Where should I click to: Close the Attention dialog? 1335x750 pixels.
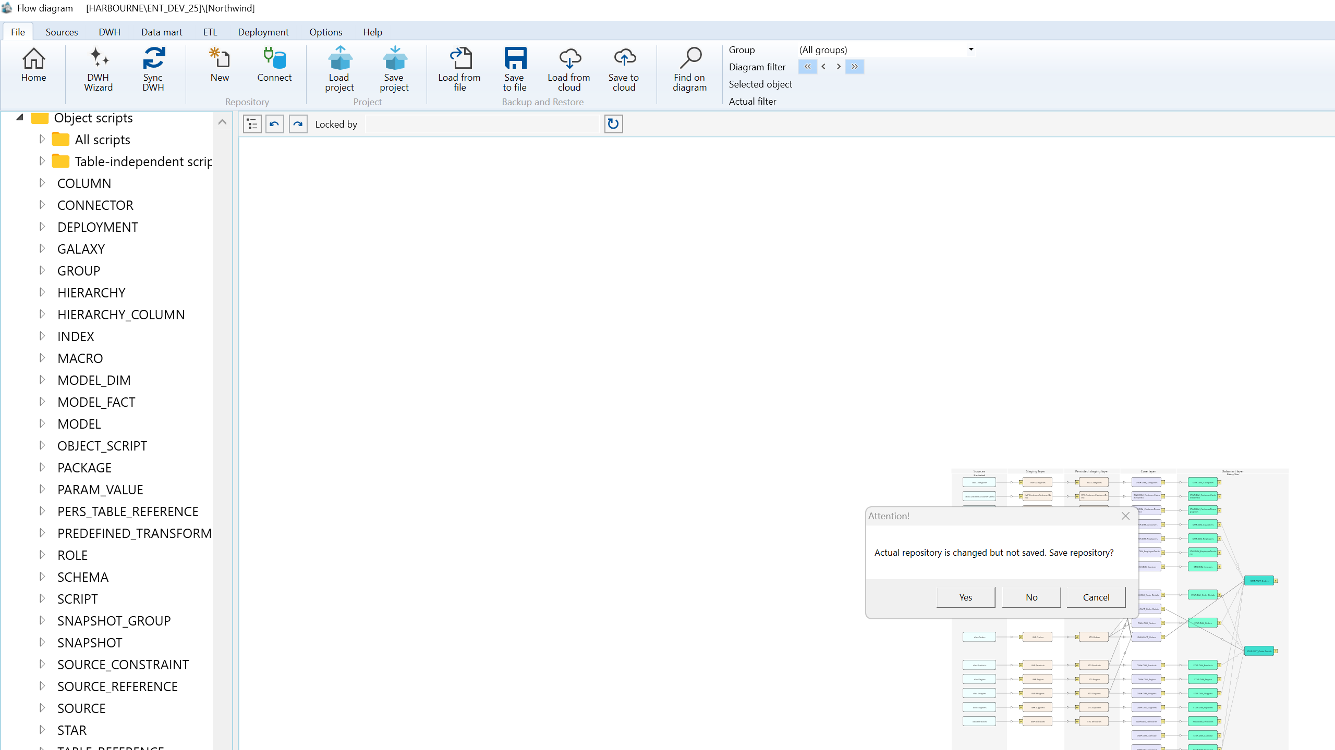click(x=1125, y=516)
